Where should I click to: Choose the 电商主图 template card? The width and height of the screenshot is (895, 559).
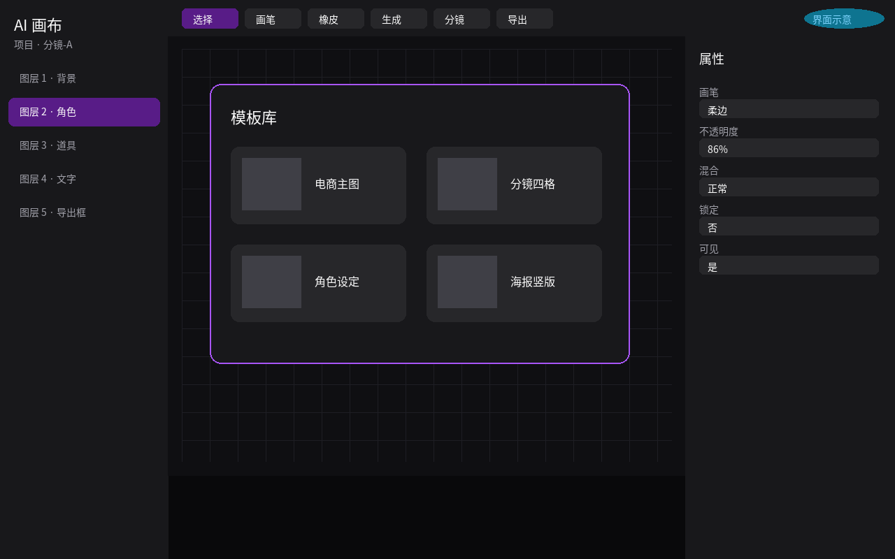pyautogui.click(x=318, y=185)
